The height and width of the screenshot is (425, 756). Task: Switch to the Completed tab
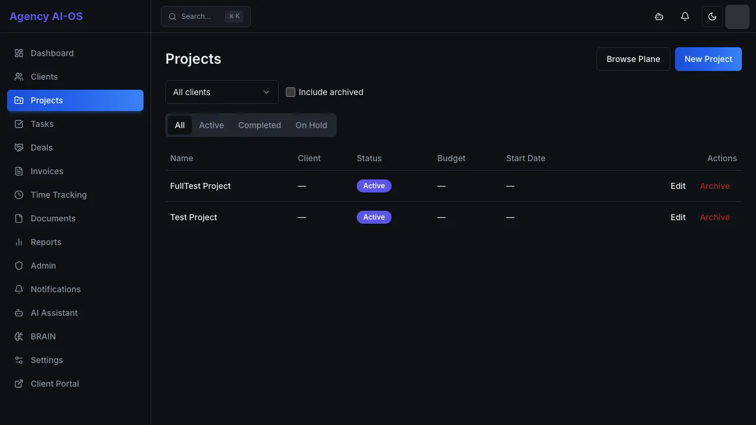(x=259, y=125)
